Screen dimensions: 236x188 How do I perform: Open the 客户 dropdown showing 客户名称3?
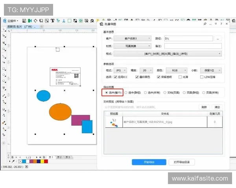pos(133,38)
